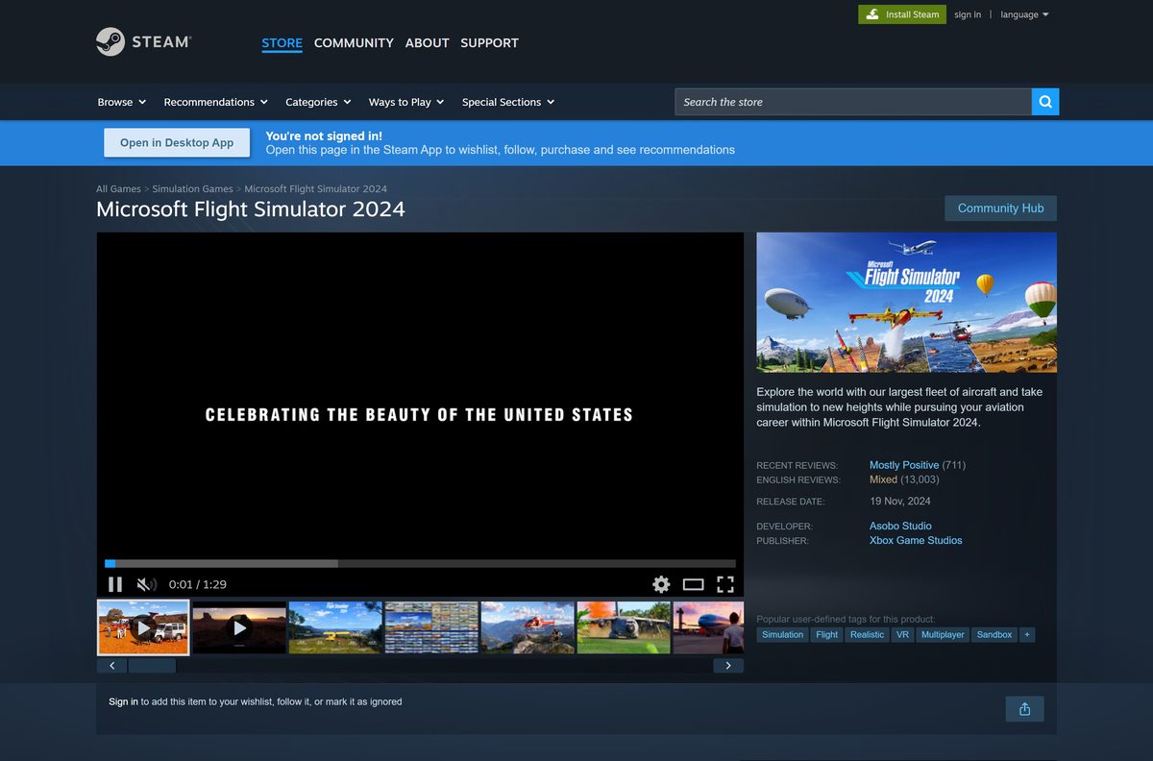Viewport: 1153px width, 761px height.
Task: Open the language dropdown
Action: [1024, 14]
